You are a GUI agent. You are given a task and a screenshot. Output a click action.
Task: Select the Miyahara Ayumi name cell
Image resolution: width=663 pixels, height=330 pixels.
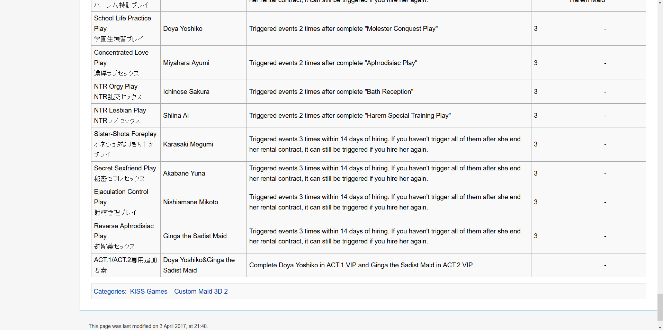[x=186, y=63]
